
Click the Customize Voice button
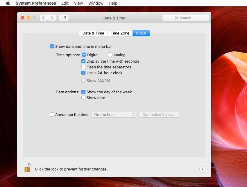pyautogui.click(x=158, y=115)
